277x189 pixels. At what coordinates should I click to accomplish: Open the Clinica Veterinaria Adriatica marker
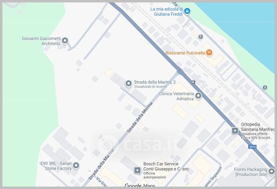pyautogui.click(x=198, y=96)
